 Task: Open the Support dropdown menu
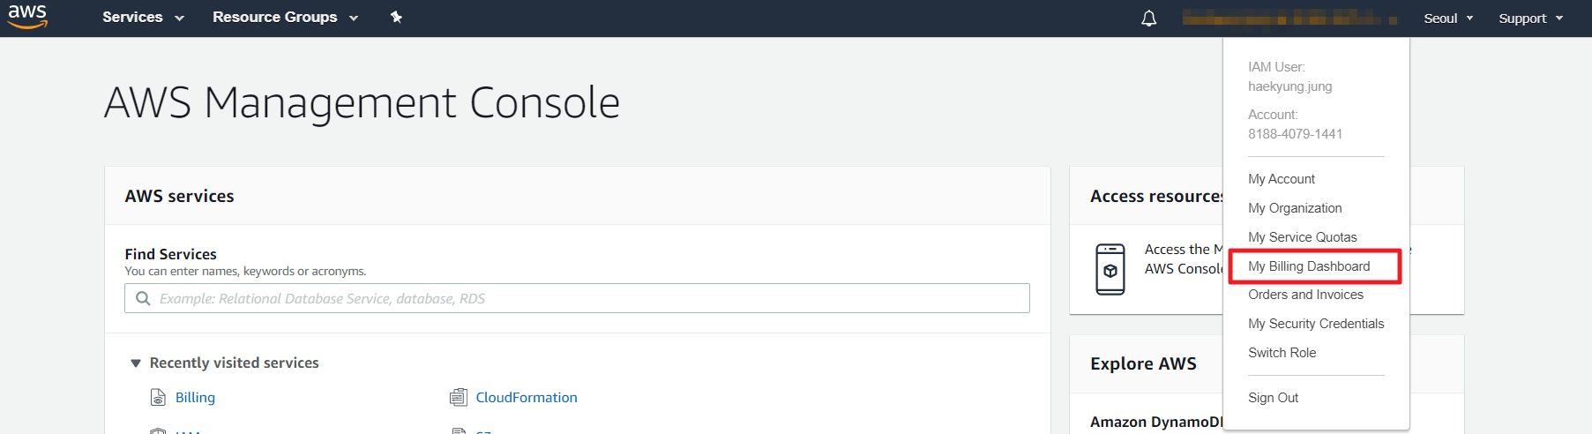[x=1530, y=19]
